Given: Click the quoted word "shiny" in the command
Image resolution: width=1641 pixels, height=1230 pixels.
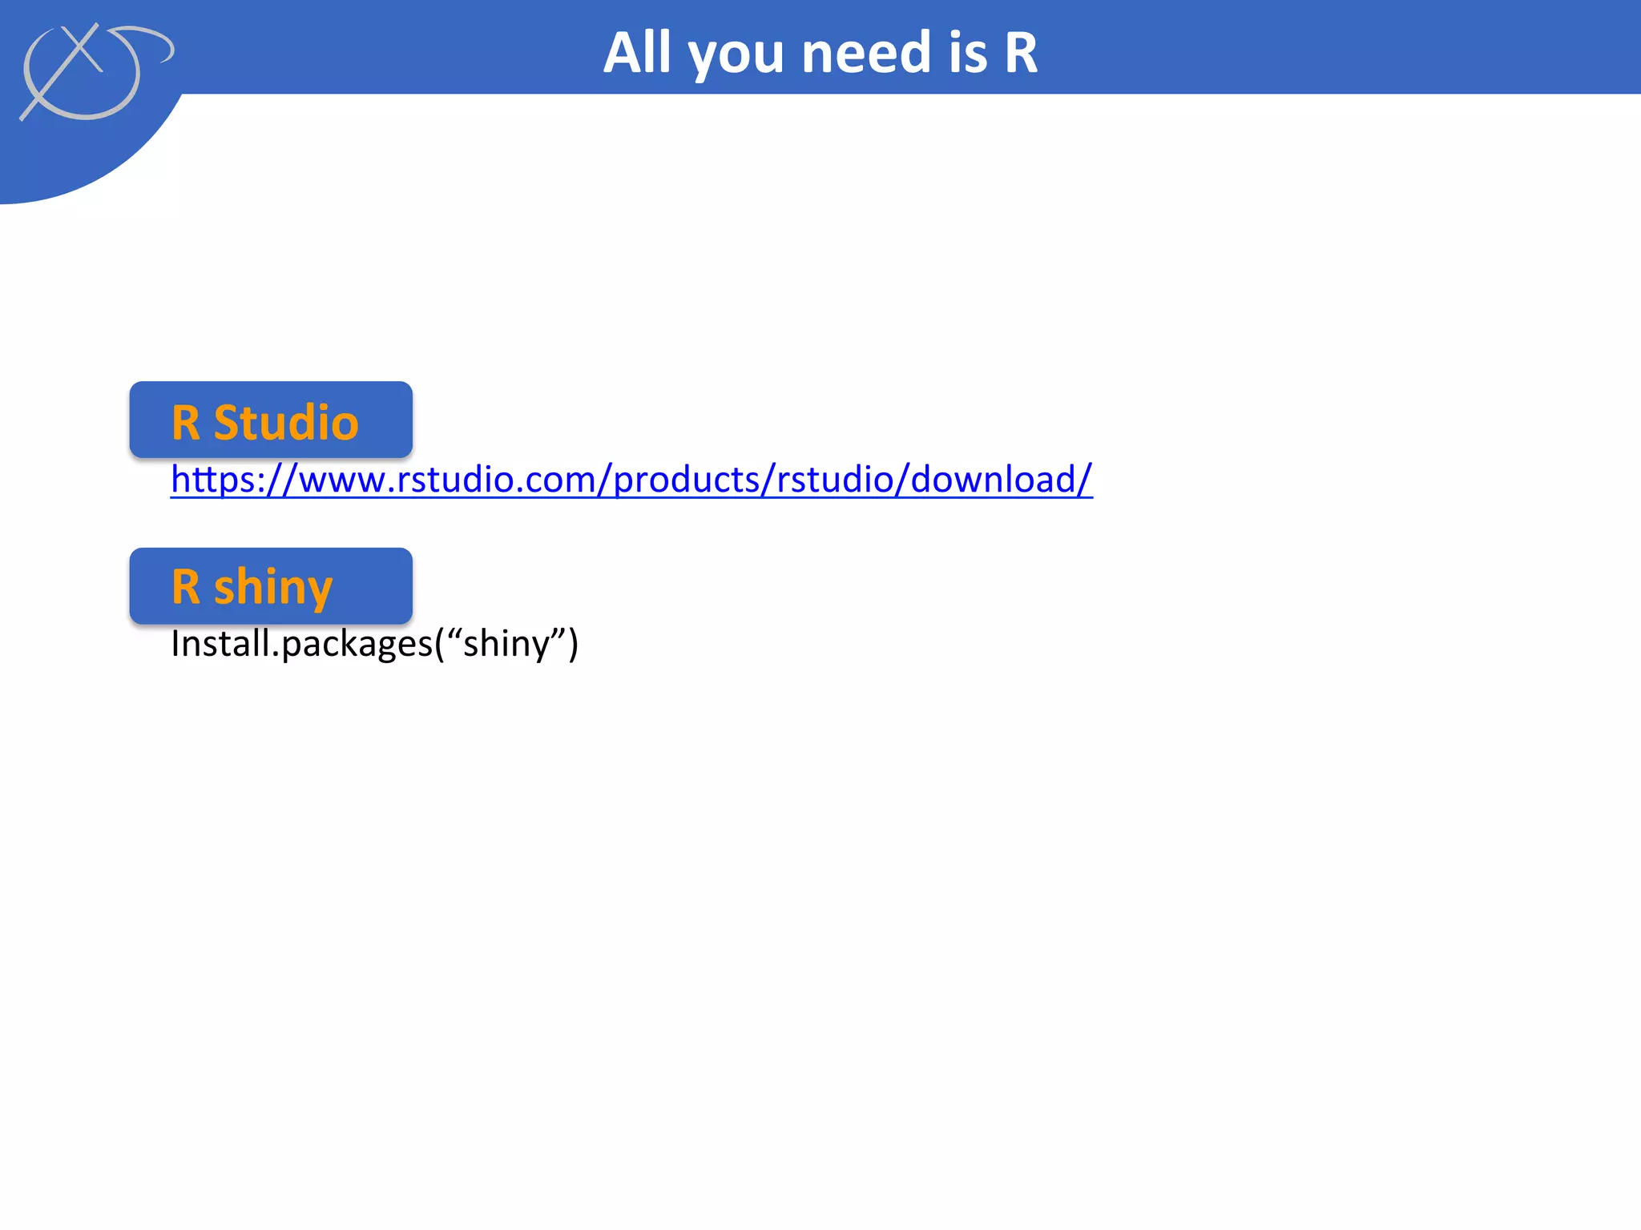Looking at the screenshot, I should click(507, 644).
